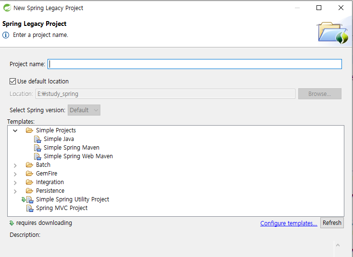
Task: Select the Persistence folder label
Action: click(x=50, y=191)
